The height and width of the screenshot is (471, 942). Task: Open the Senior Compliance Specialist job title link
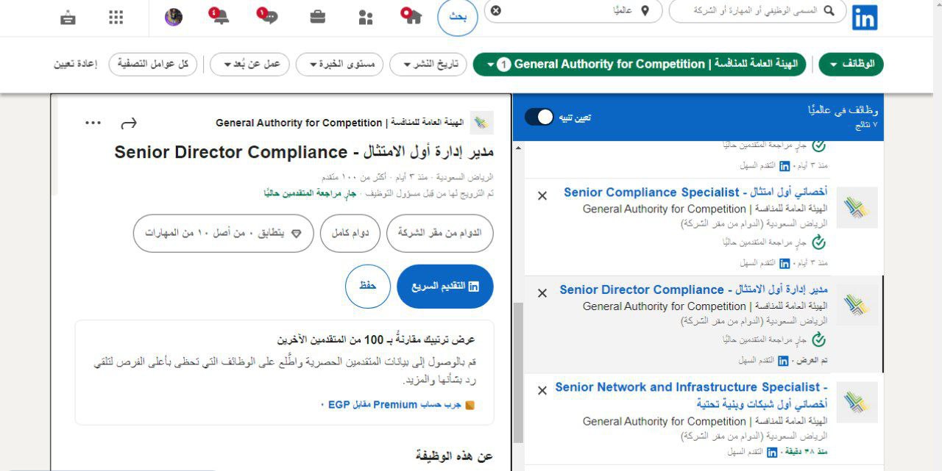coord(695,193)
